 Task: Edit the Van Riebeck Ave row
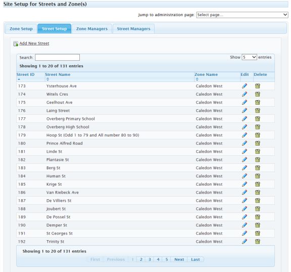[245, 192]
